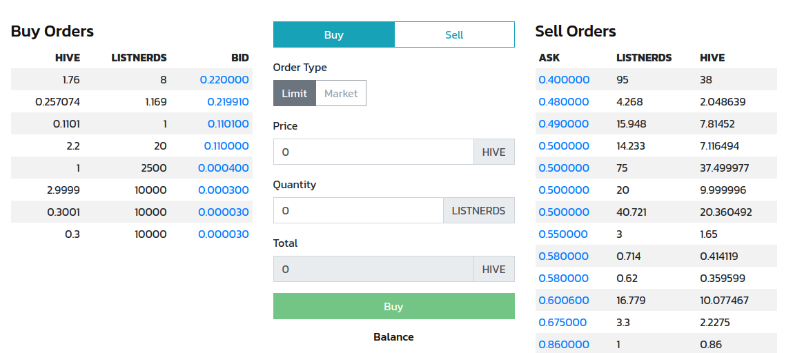Select ask 0.500000 in 75 LISTNERDS row
This screenshot has height=353, width=793.
click(x=564, y=168)
